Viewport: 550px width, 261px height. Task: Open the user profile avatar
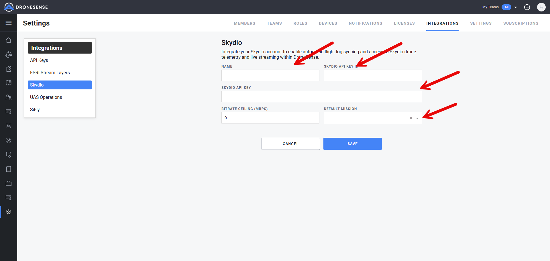coord(541,7)
